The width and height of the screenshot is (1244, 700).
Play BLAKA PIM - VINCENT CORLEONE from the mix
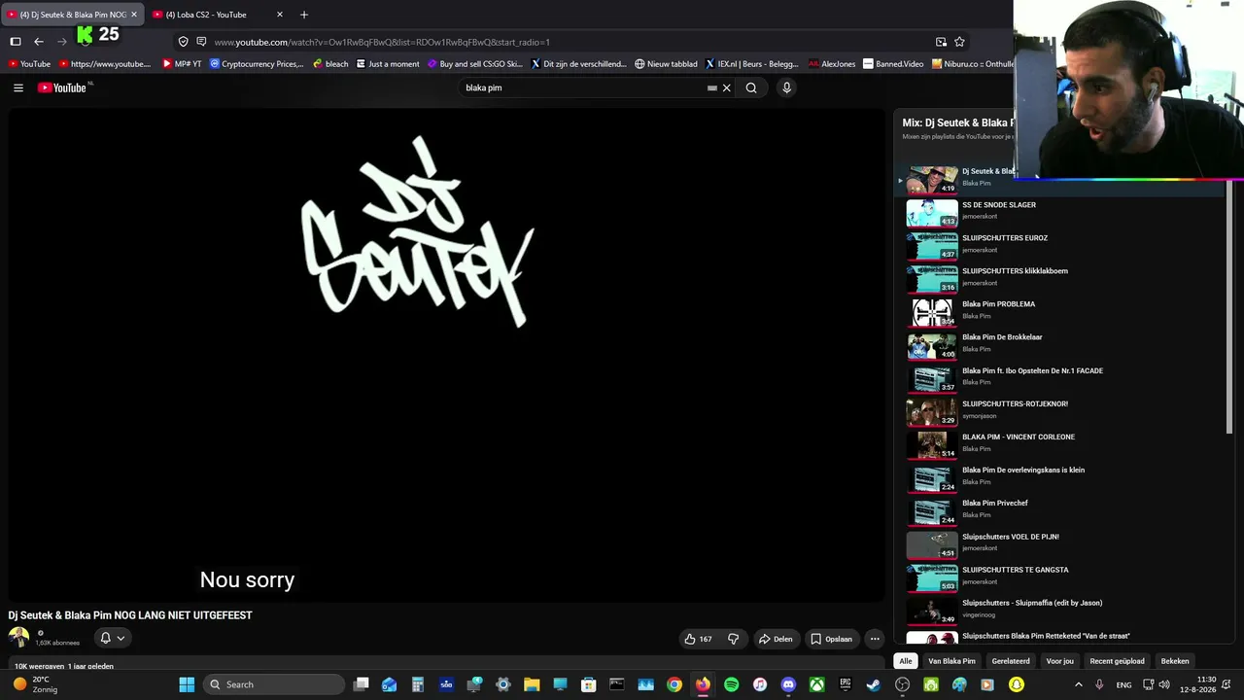pyautogui.click(x=1059, y=444)
